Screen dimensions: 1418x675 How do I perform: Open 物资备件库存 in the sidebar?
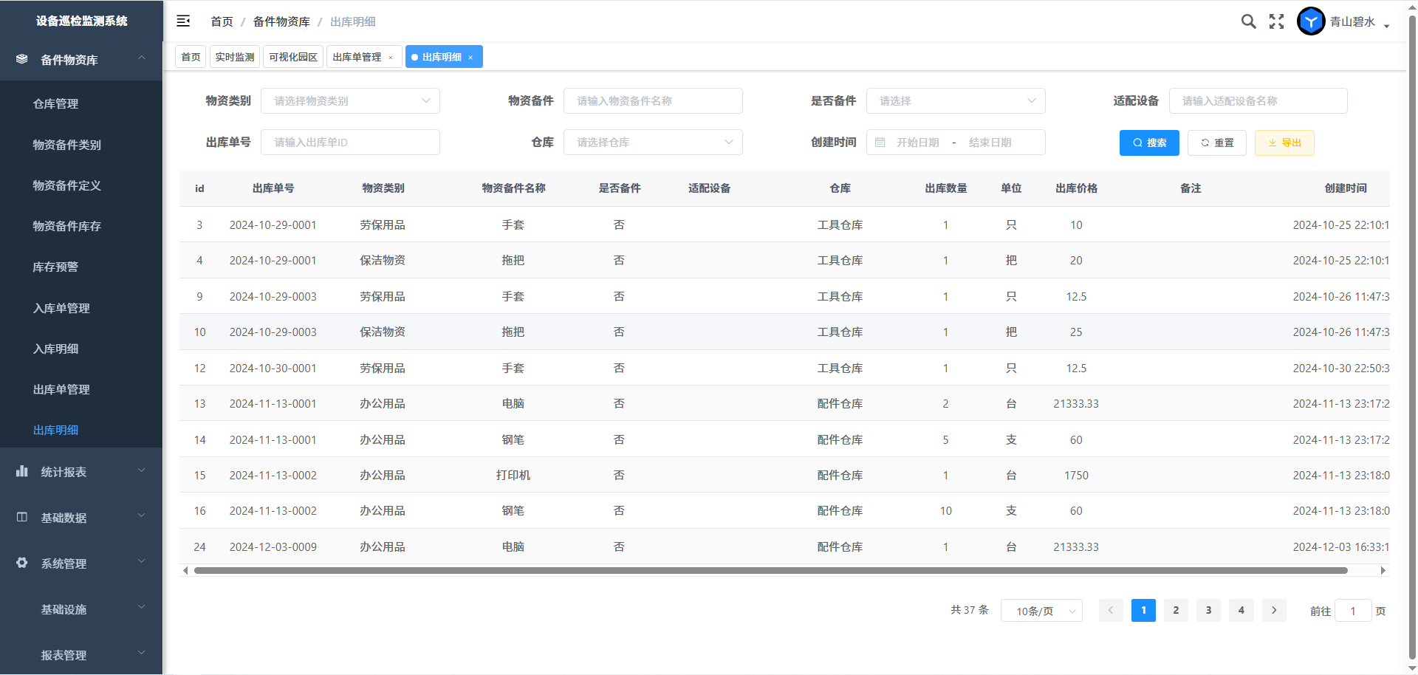[67, 226]
